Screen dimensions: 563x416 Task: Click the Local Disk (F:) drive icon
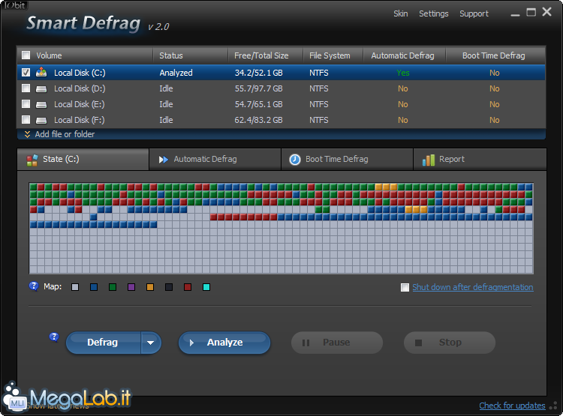click(x=41, y=120)
